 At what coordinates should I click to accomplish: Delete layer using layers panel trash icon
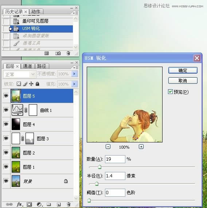point(69,204)
